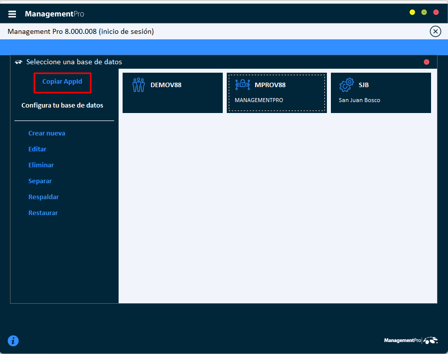Viewport: 448px width, 354px height.
Task: Click the Restaurar restore option
Action: (x=42, y=213)
